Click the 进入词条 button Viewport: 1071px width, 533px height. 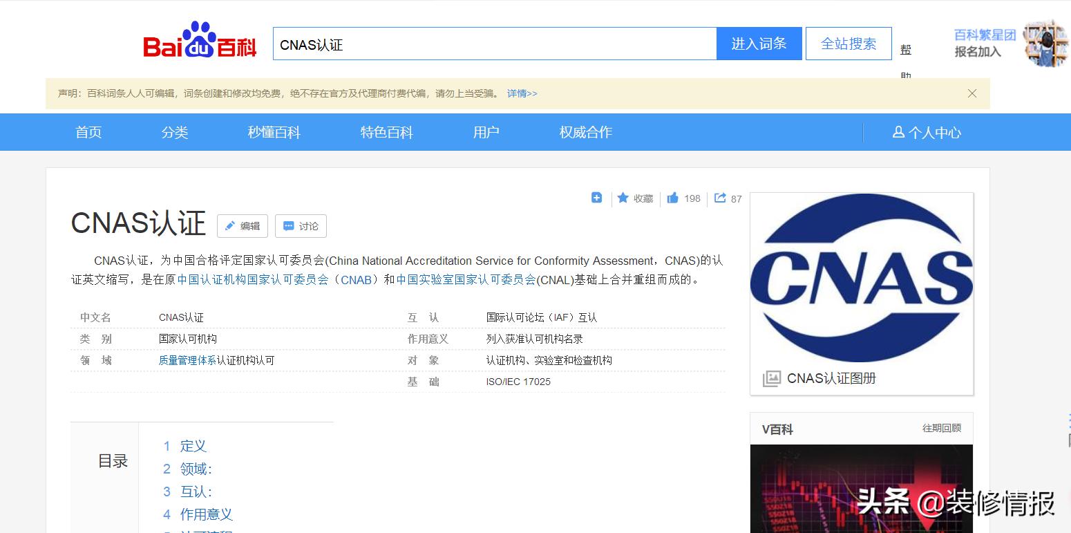pos(759,44)
